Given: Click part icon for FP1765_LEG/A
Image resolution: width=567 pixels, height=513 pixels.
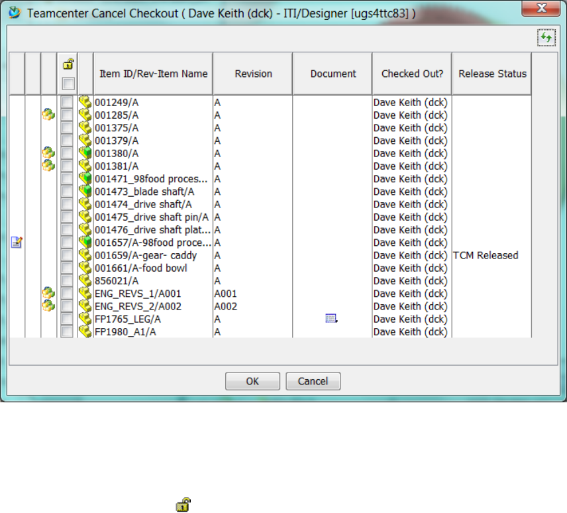Looking at the screenshot, I should [x=85, y=319].
